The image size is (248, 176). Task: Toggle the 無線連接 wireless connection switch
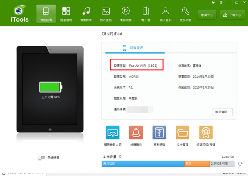click(x=41, y=157)
